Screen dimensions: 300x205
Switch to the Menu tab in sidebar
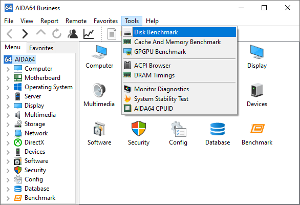click(13, 47)
